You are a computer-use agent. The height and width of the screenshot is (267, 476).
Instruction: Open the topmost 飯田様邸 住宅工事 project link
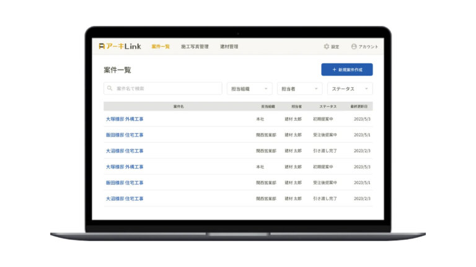click(125, 135)
